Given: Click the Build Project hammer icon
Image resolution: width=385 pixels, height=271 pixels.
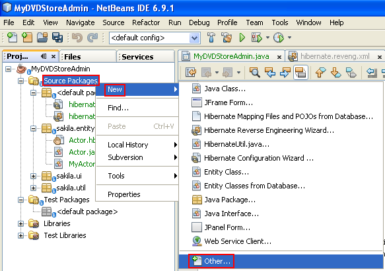Looking at the screenshot, I should pyautogui.click(x=211, y=38).
